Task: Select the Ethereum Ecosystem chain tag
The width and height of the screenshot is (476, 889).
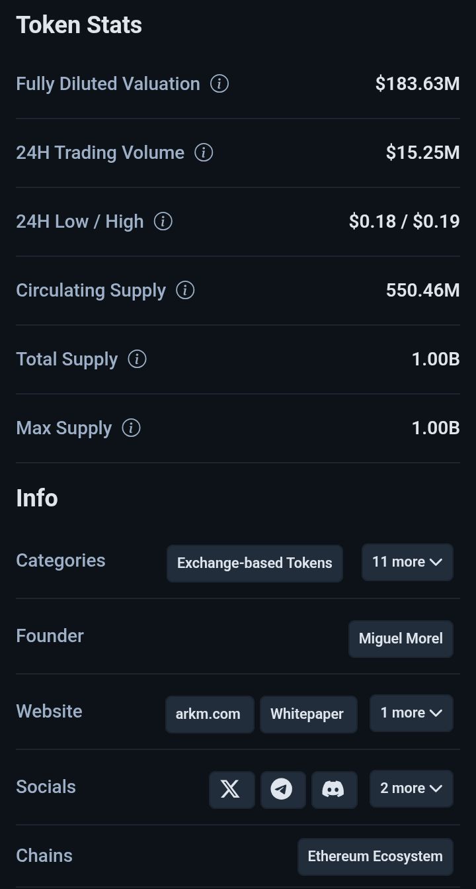Action: click(375, 857)
